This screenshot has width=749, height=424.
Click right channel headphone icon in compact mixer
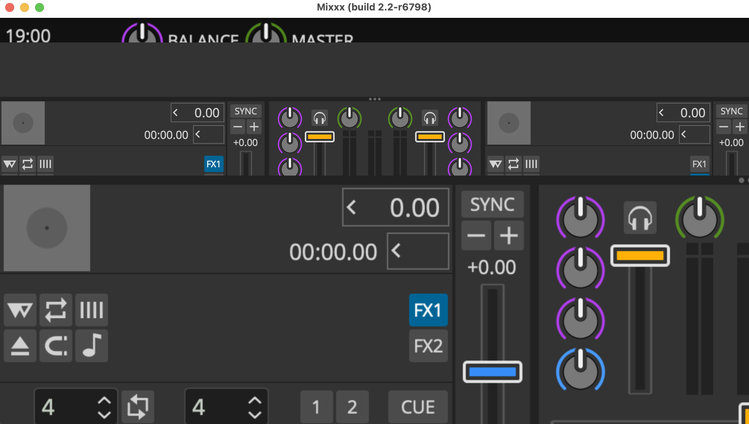coord(430,118)
